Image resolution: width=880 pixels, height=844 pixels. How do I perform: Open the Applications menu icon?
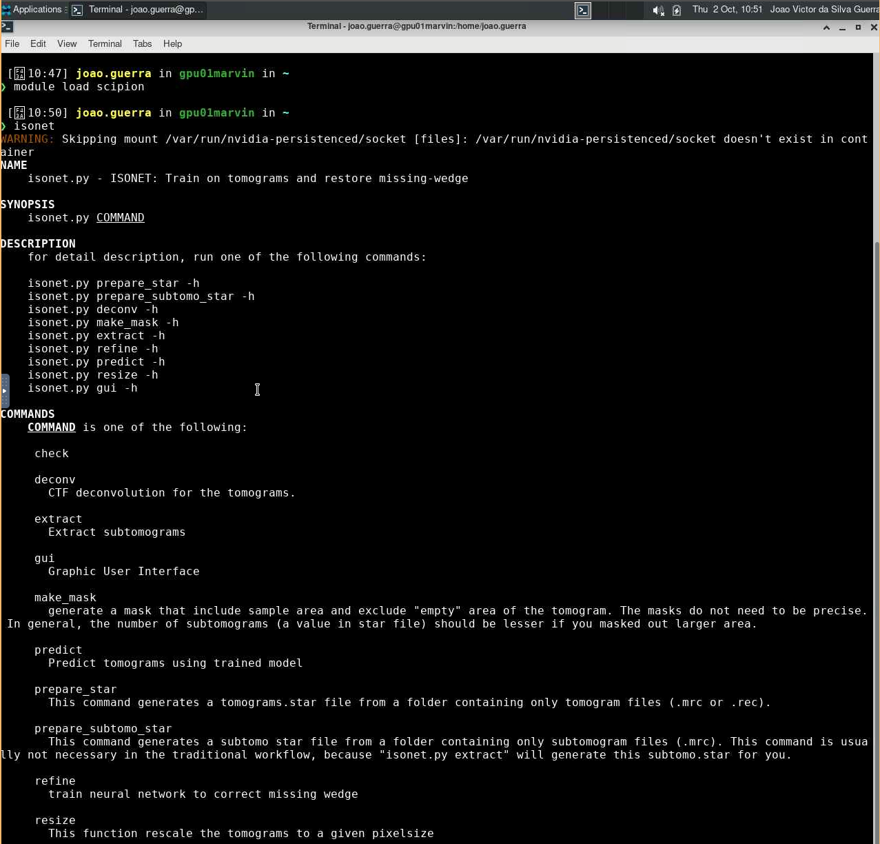pos(7,10)
